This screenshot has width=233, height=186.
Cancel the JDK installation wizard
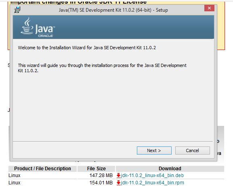(x=193, y=150)
